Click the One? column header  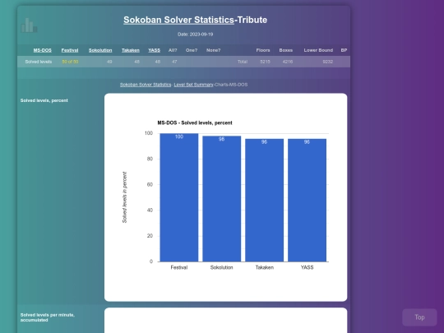192,50
